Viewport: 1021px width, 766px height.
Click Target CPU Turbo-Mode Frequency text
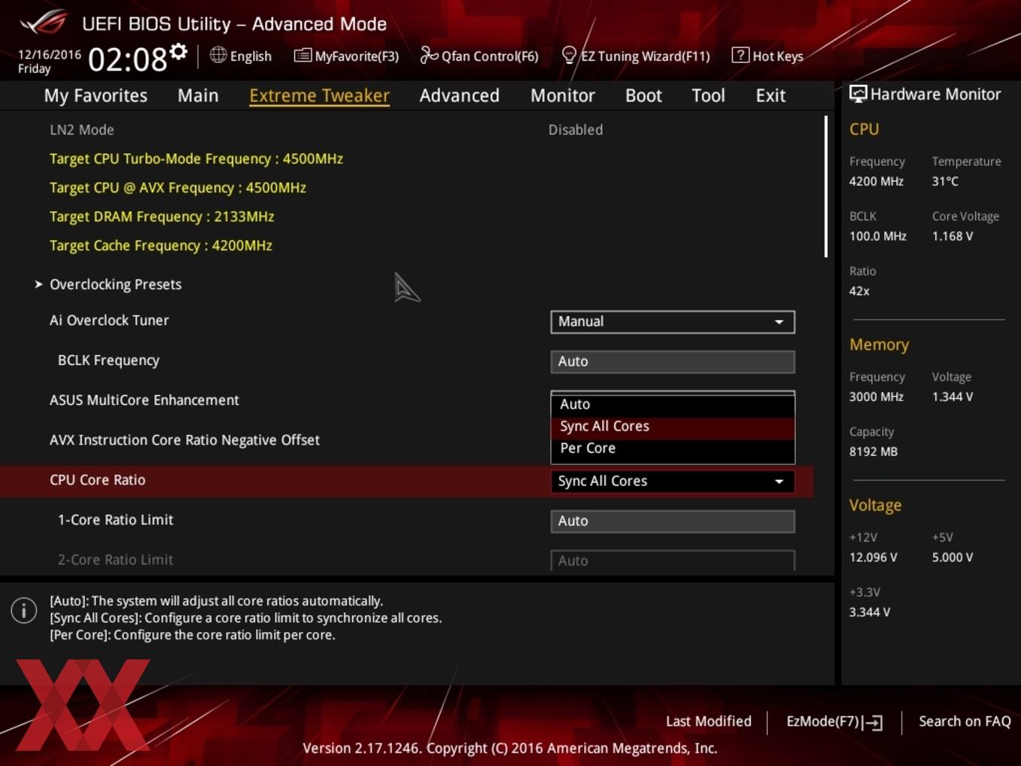pos(196,158)
